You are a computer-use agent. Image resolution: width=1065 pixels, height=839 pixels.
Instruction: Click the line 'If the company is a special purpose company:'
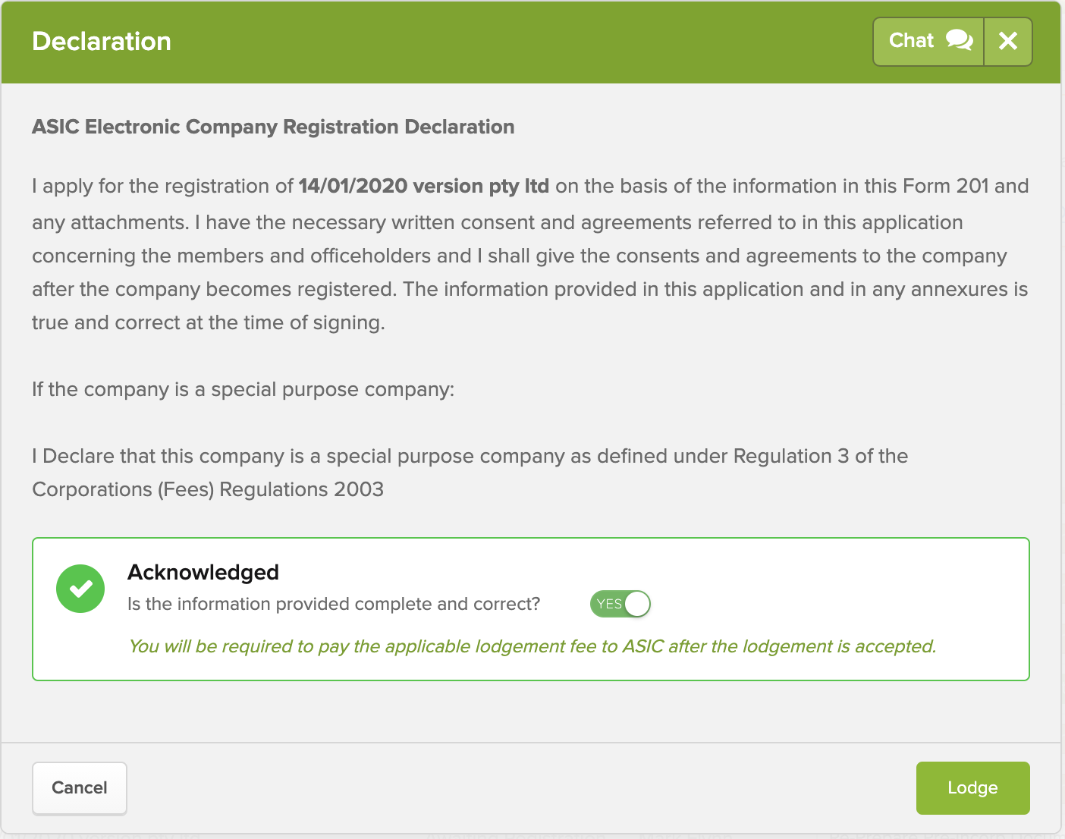243,389
